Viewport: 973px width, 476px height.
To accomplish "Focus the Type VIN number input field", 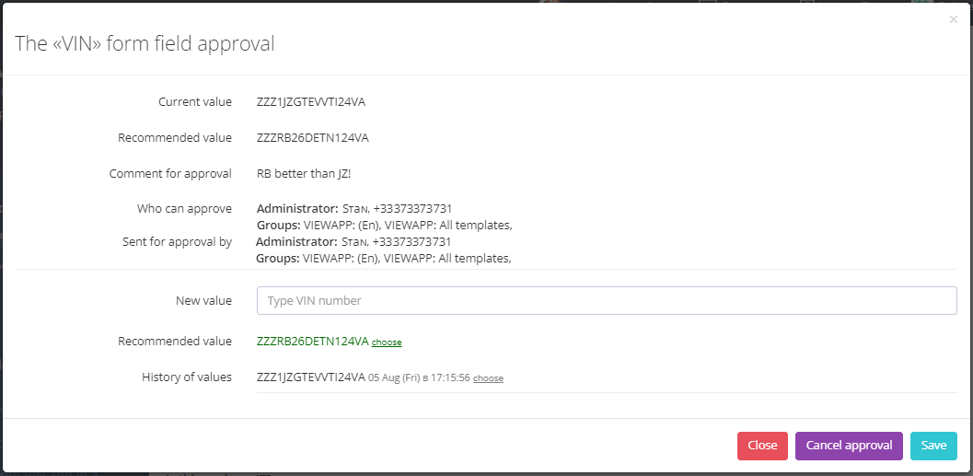I will tap(607, 300).
